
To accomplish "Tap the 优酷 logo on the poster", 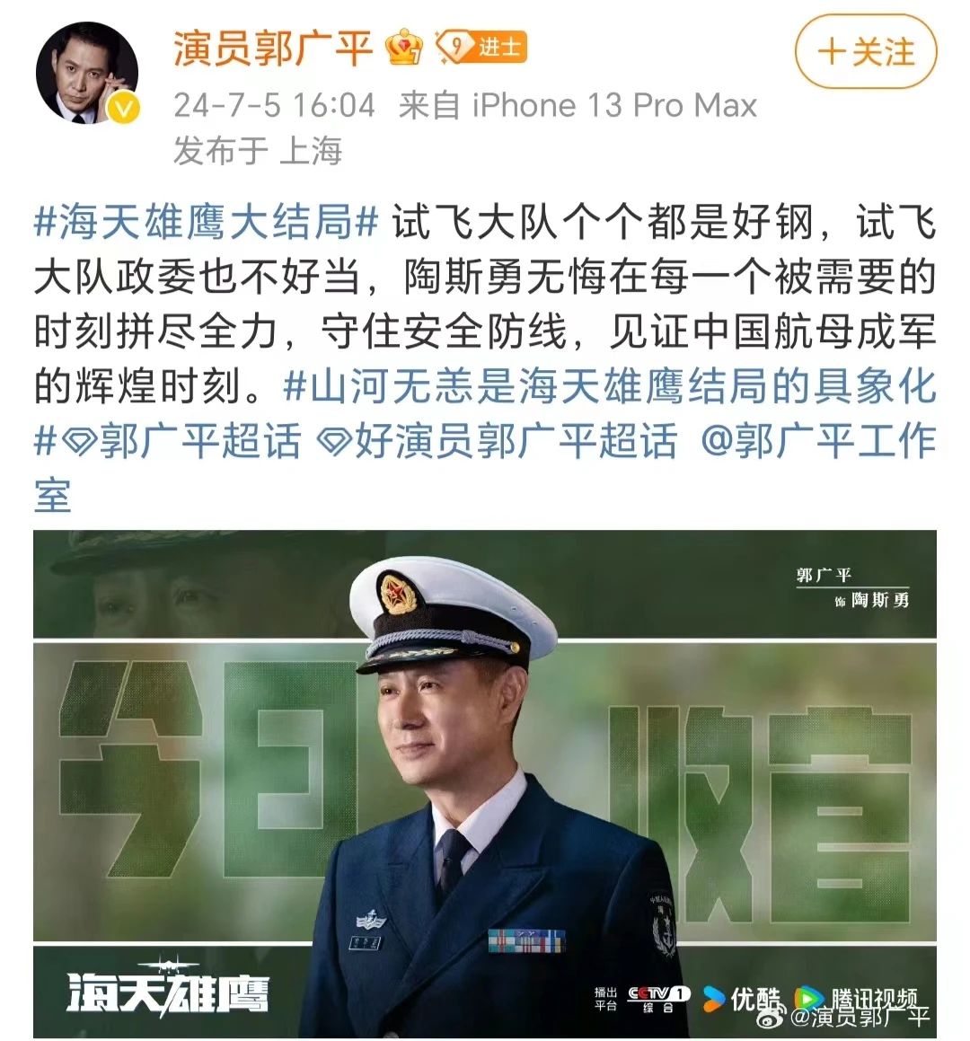I will tap(743, 999).
